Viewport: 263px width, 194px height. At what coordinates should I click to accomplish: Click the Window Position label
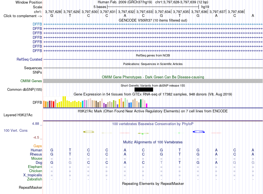coord(29,2)
